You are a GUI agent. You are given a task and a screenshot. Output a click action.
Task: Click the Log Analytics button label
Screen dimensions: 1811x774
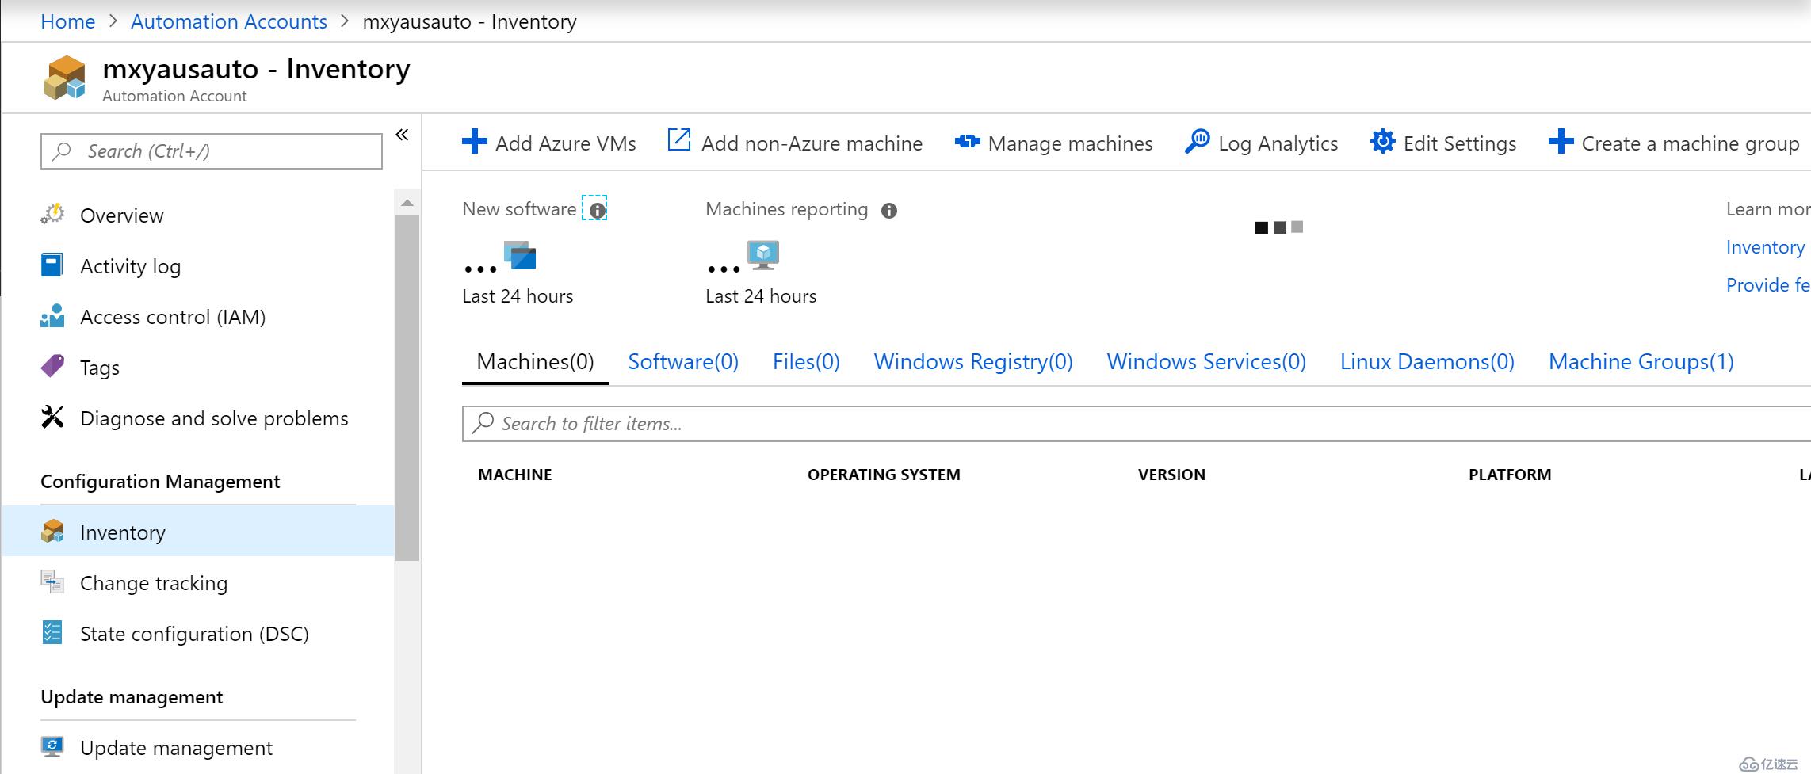pyautogui.click(x=1278, y=143)
